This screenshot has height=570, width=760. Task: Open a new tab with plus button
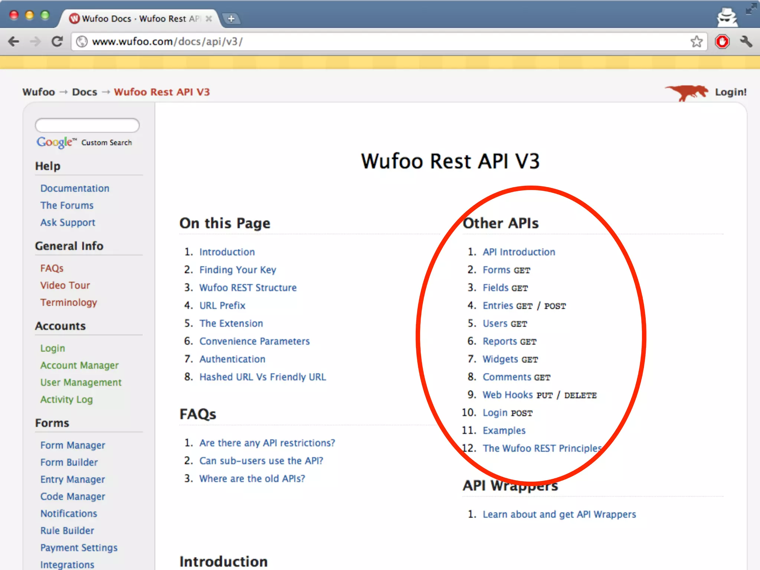pyautogui.click(x=231, y=19)
